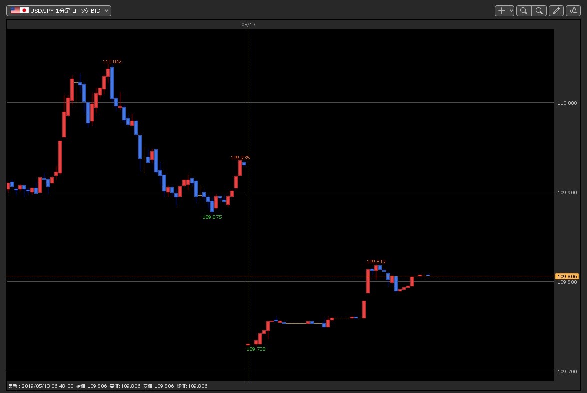
Task: Click the US and Japan flag icon
Action: 19,11
